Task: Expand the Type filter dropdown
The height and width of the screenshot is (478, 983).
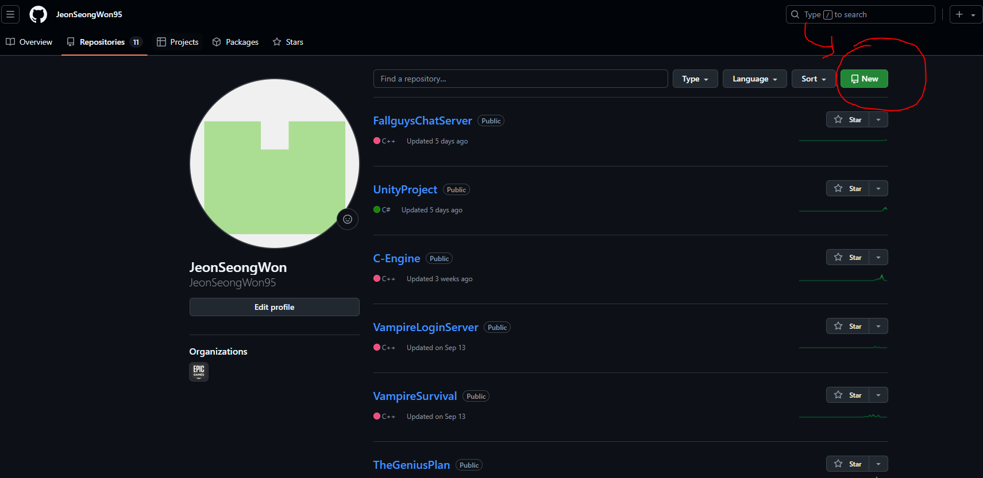Action: click(x=695, y=79)
